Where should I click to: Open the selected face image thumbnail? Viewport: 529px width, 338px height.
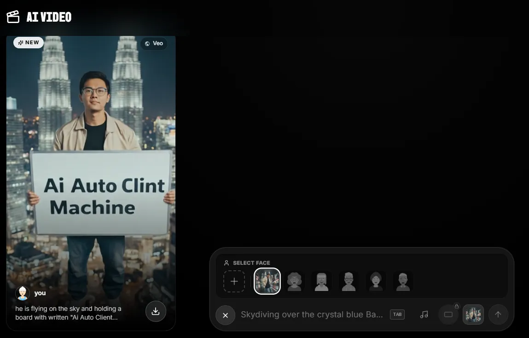pyautogui.click(x=473, y=315)
